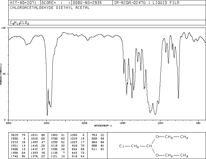Click the 1023 peak row
Image resolution: width=206 pixels, height=159 pixels.
77,142
